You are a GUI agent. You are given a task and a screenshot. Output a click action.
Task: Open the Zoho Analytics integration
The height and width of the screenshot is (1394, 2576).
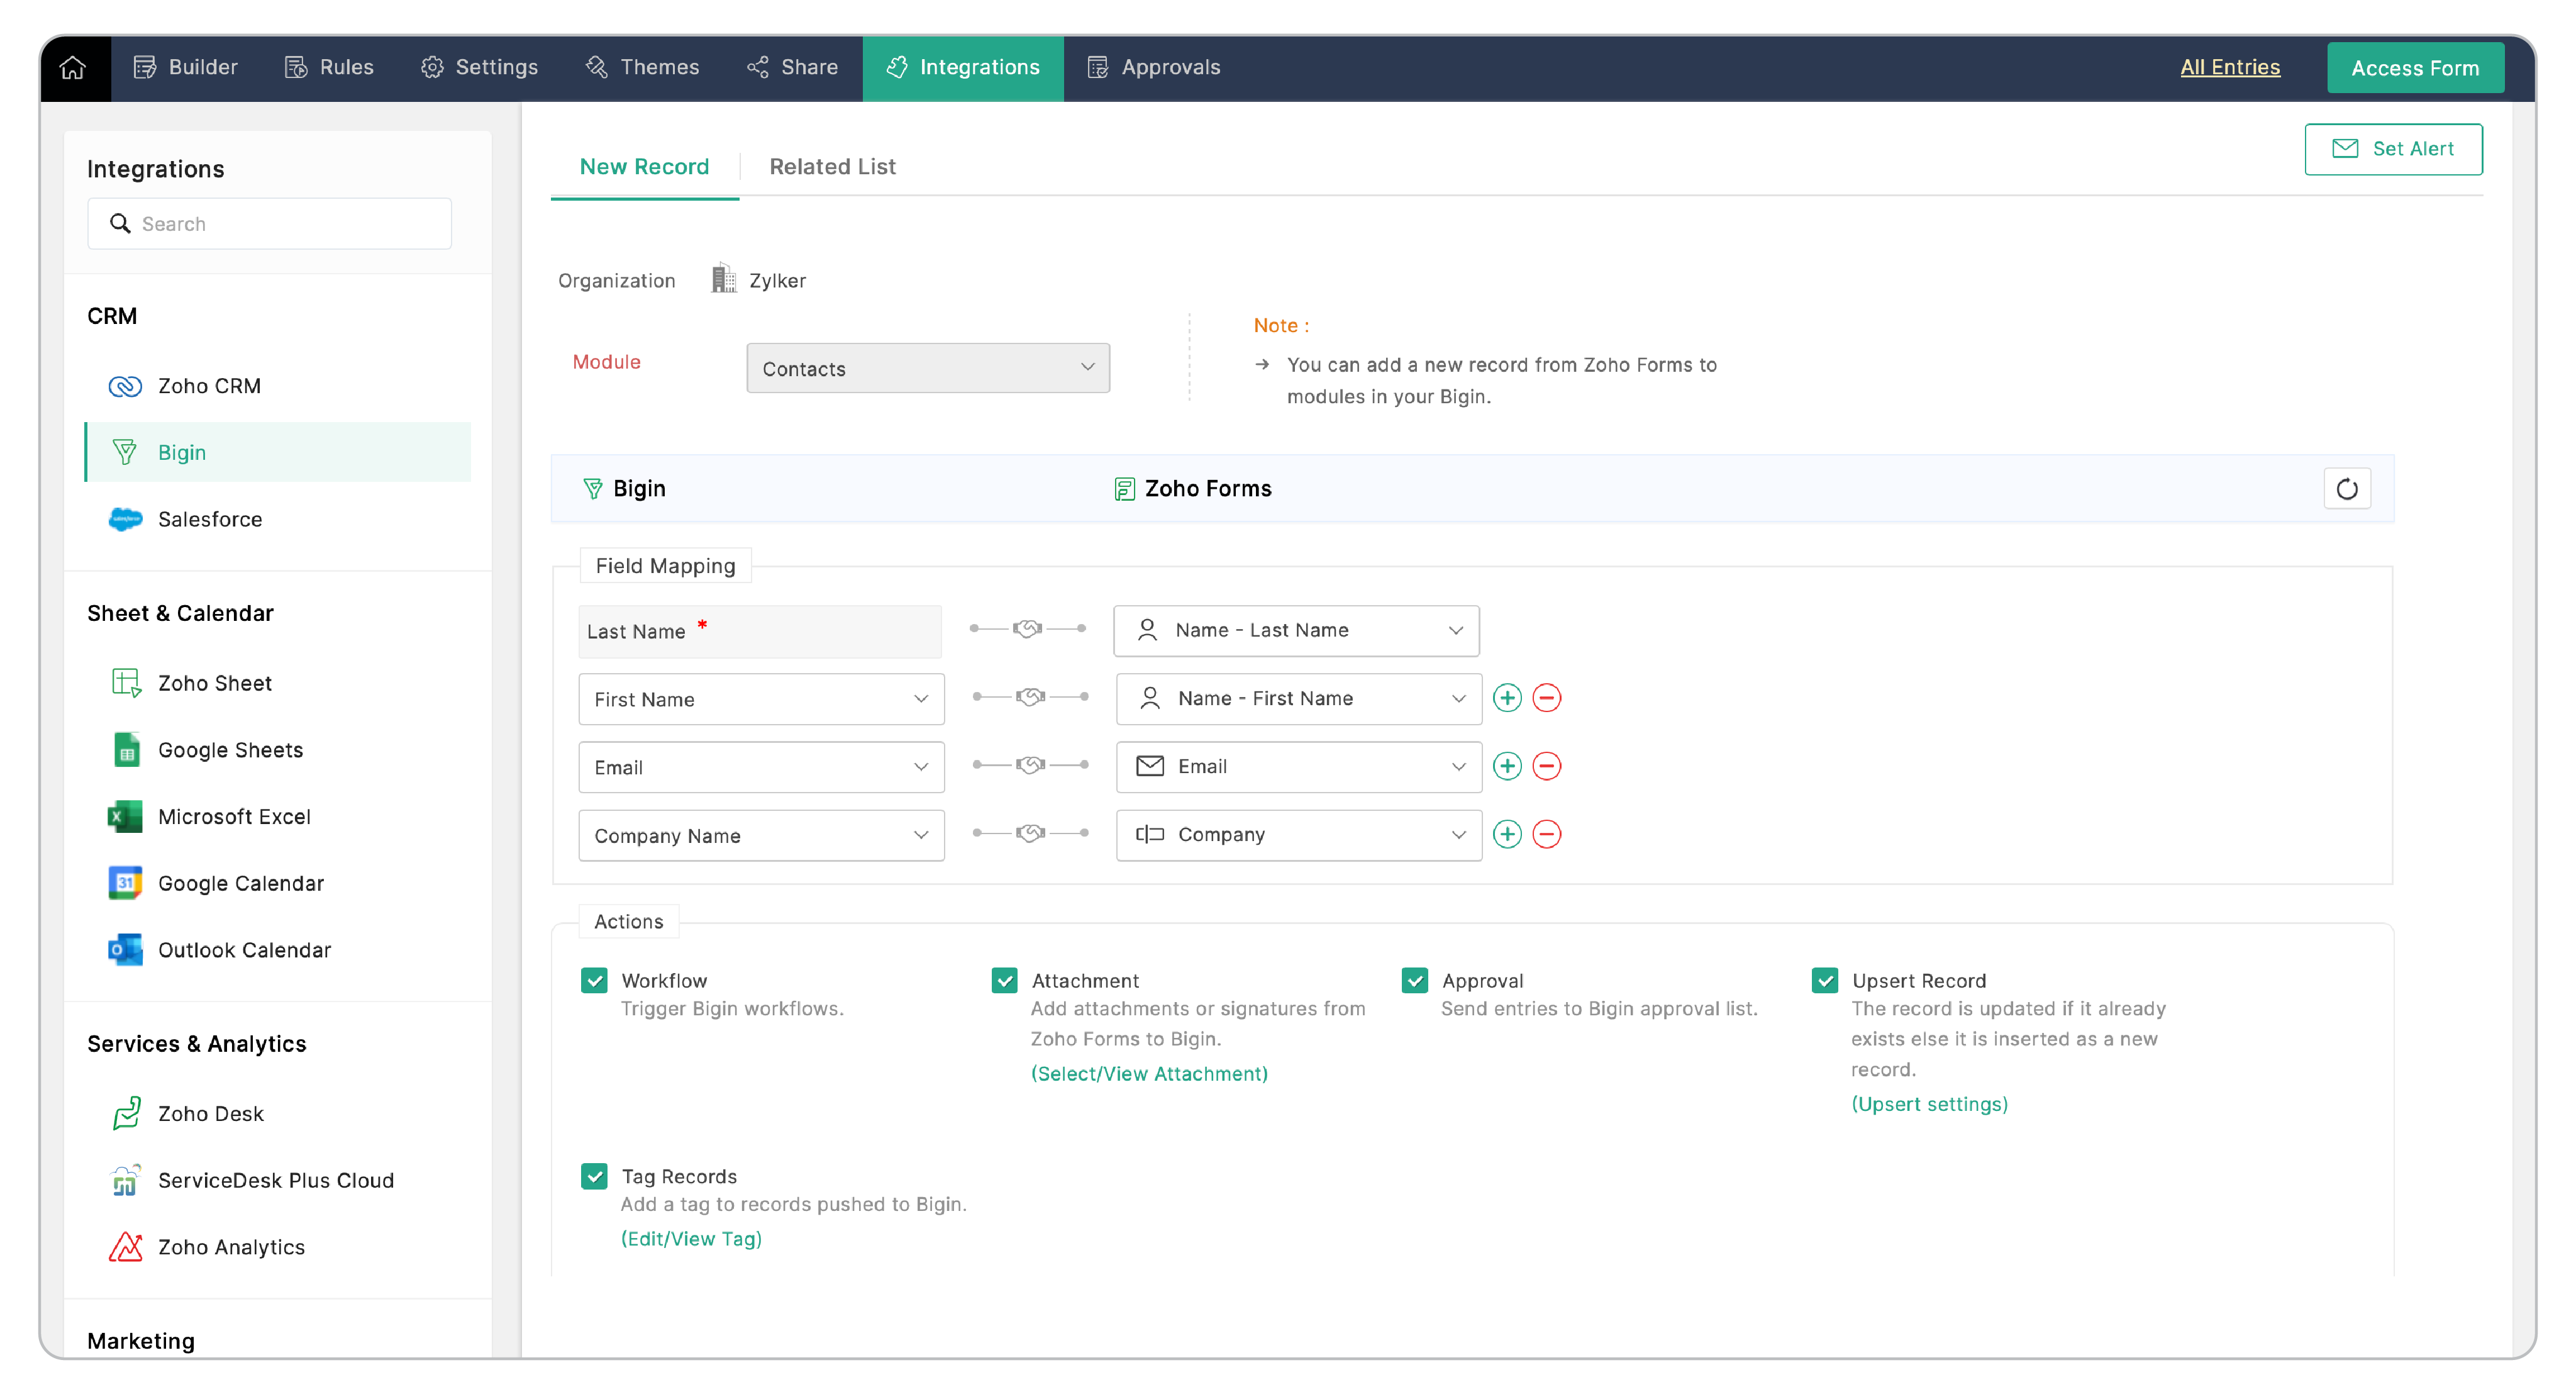click(231, 1247)
